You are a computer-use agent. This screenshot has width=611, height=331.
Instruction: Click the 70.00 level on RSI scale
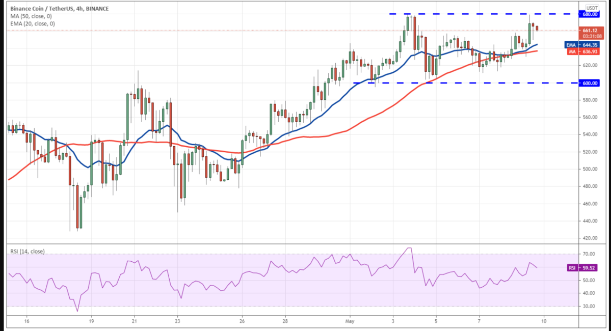pyautogui.click(x=590, y=254)
